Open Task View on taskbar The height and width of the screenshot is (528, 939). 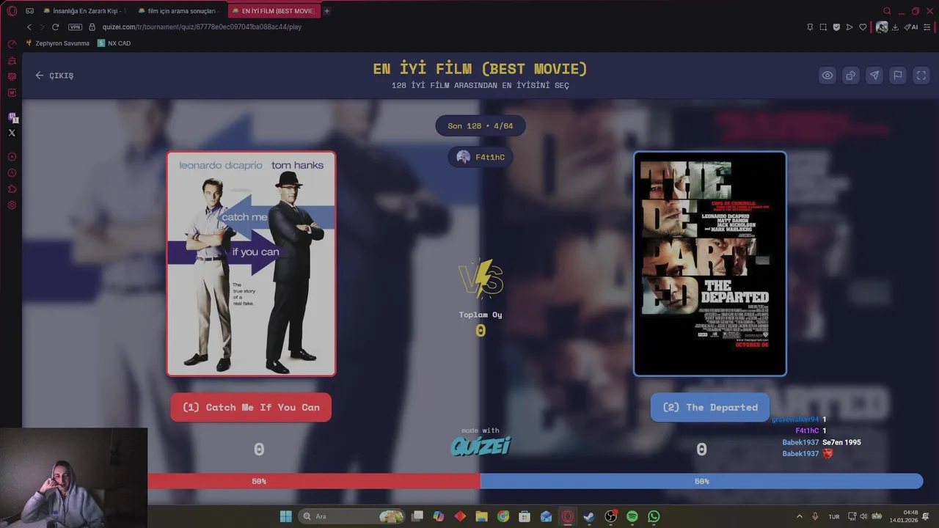click(417, 516)
